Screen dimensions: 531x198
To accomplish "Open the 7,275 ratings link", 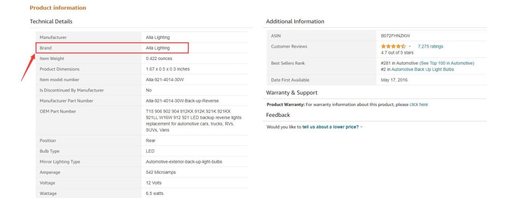I will [430, 46].
